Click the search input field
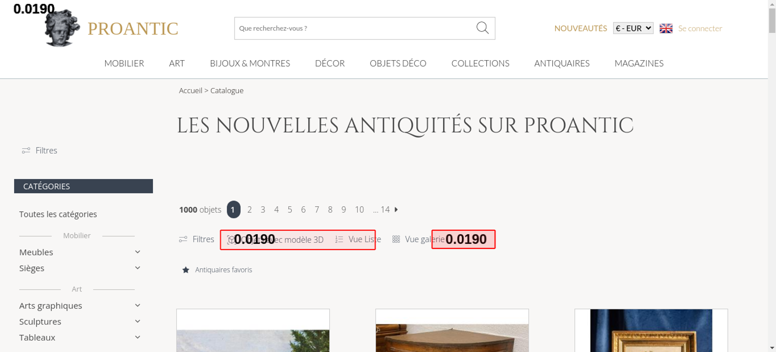Screen dimensions: 776x352 click(353, 28)
